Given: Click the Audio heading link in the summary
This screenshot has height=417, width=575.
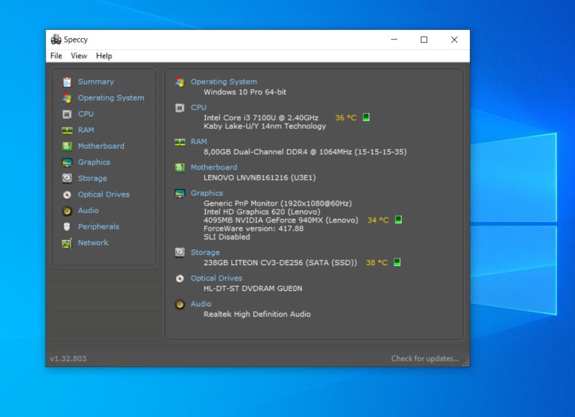Looking at the screenshot, I should click(x=201, y=304).
